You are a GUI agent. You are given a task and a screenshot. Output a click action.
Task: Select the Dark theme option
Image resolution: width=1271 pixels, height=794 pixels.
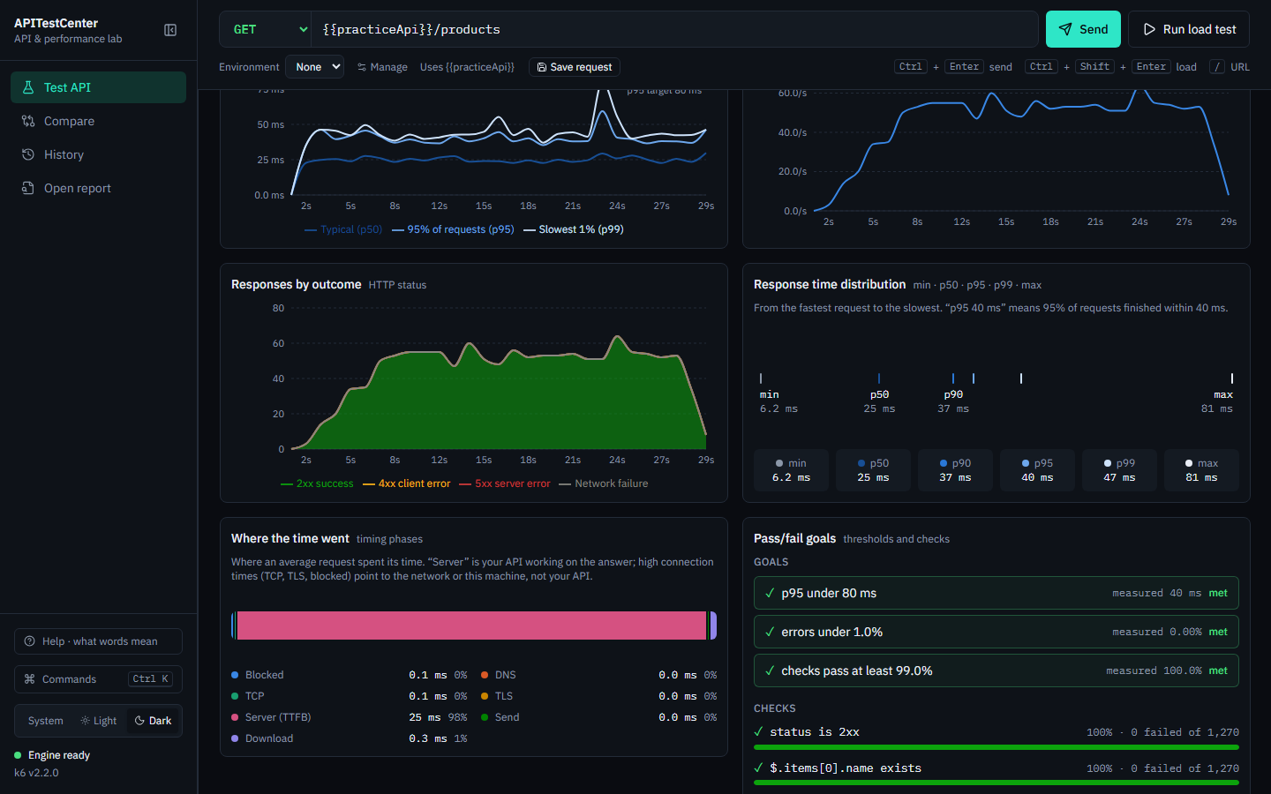point(154,721)
